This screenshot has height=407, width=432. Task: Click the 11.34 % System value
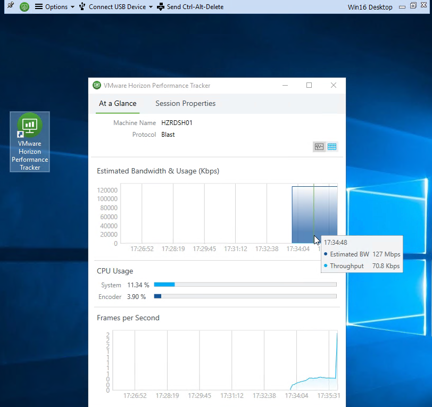click(x=138, y=285)
